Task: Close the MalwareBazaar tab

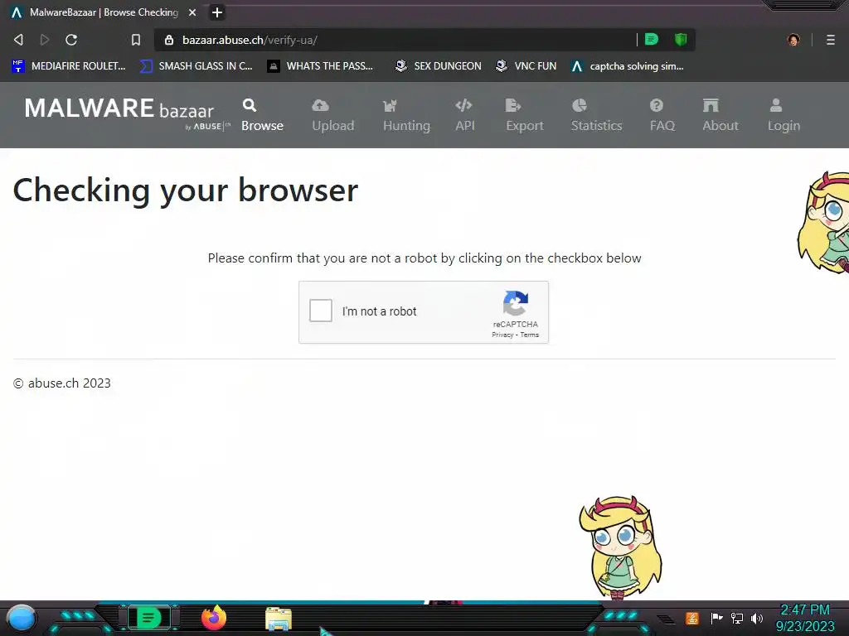Action: pyautogui.click(x=192, y=12)
